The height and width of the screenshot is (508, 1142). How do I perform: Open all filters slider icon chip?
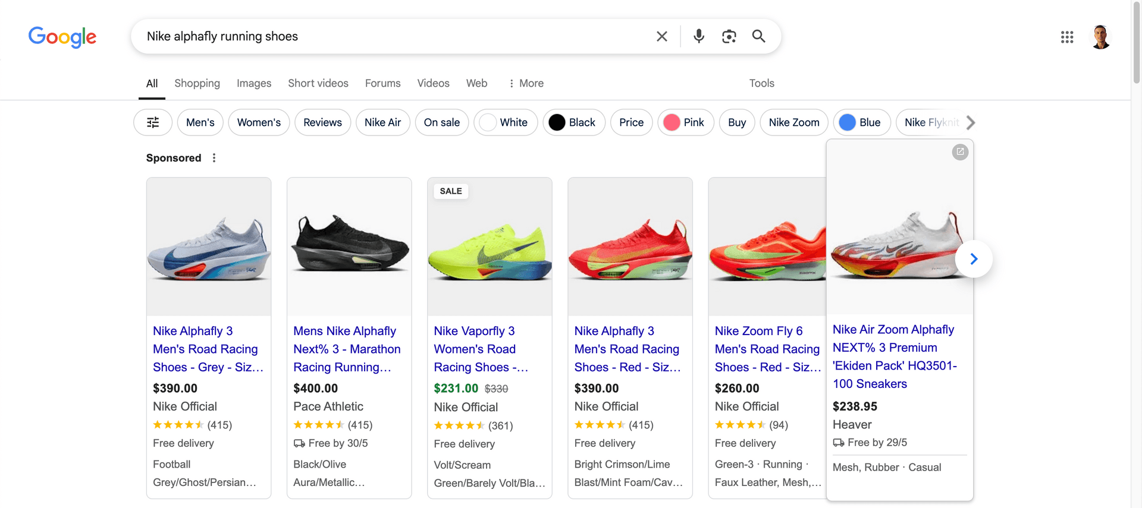click(153, 122)
